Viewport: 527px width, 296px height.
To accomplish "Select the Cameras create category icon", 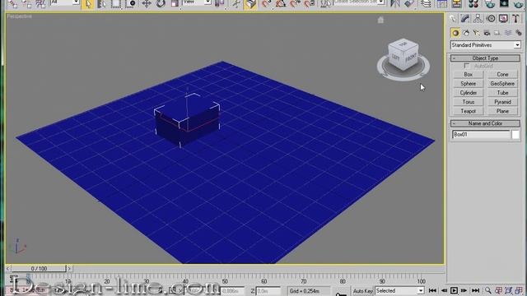I will point(487,33).
